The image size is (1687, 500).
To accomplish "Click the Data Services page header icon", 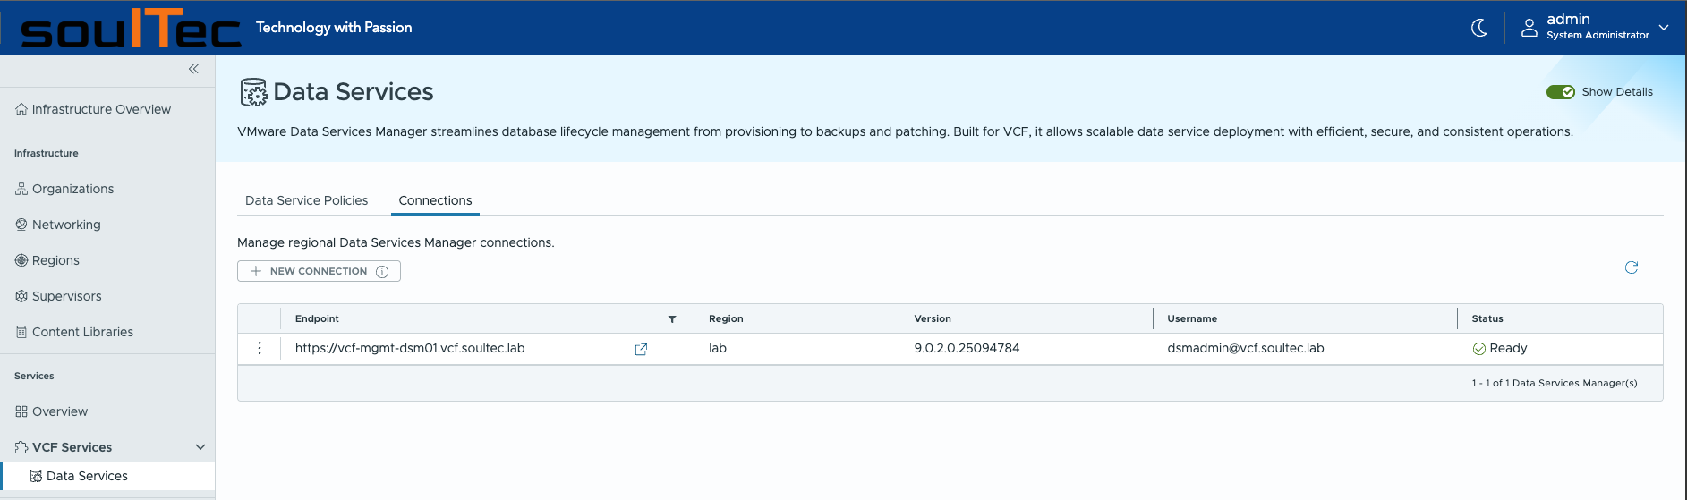I will pos(253,92).
